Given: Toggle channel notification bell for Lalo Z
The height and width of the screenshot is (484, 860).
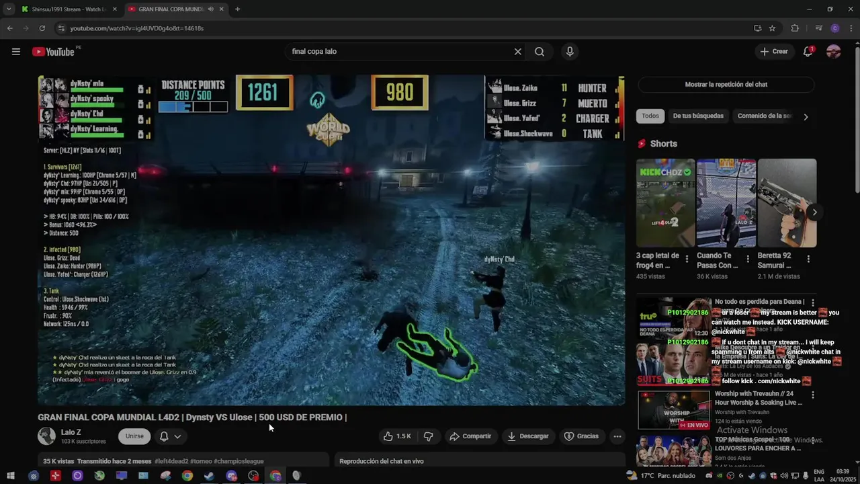Looking at the screenshot, I should [x=164, y=436].
